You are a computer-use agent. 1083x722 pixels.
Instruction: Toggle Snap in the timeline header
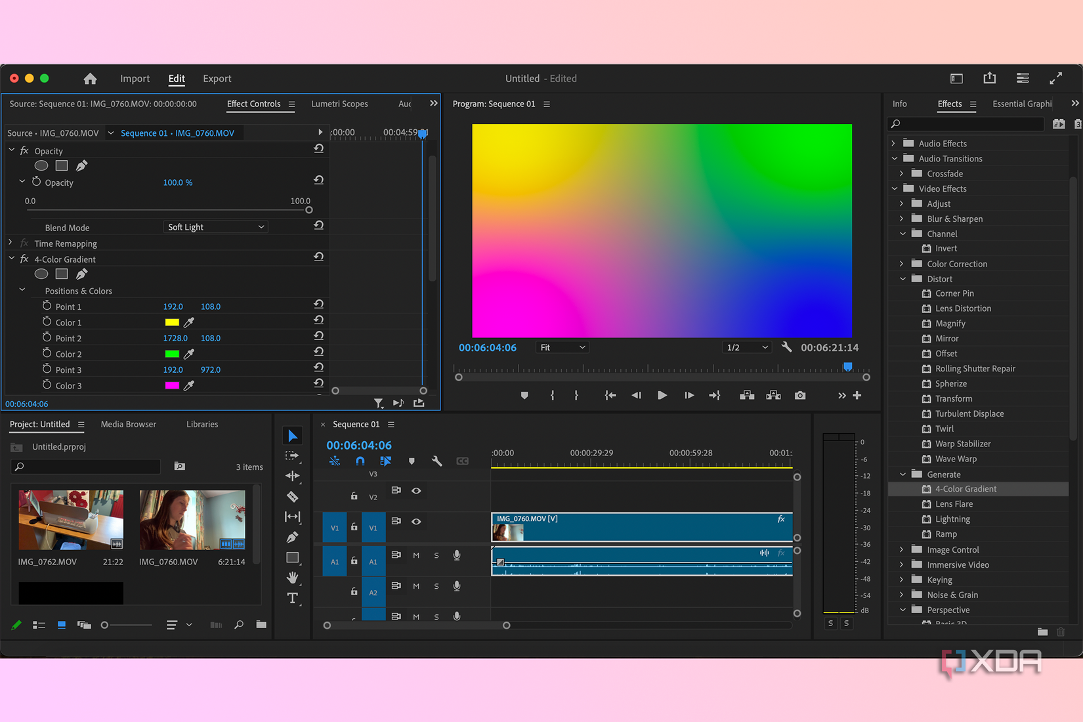click(360, 461)
